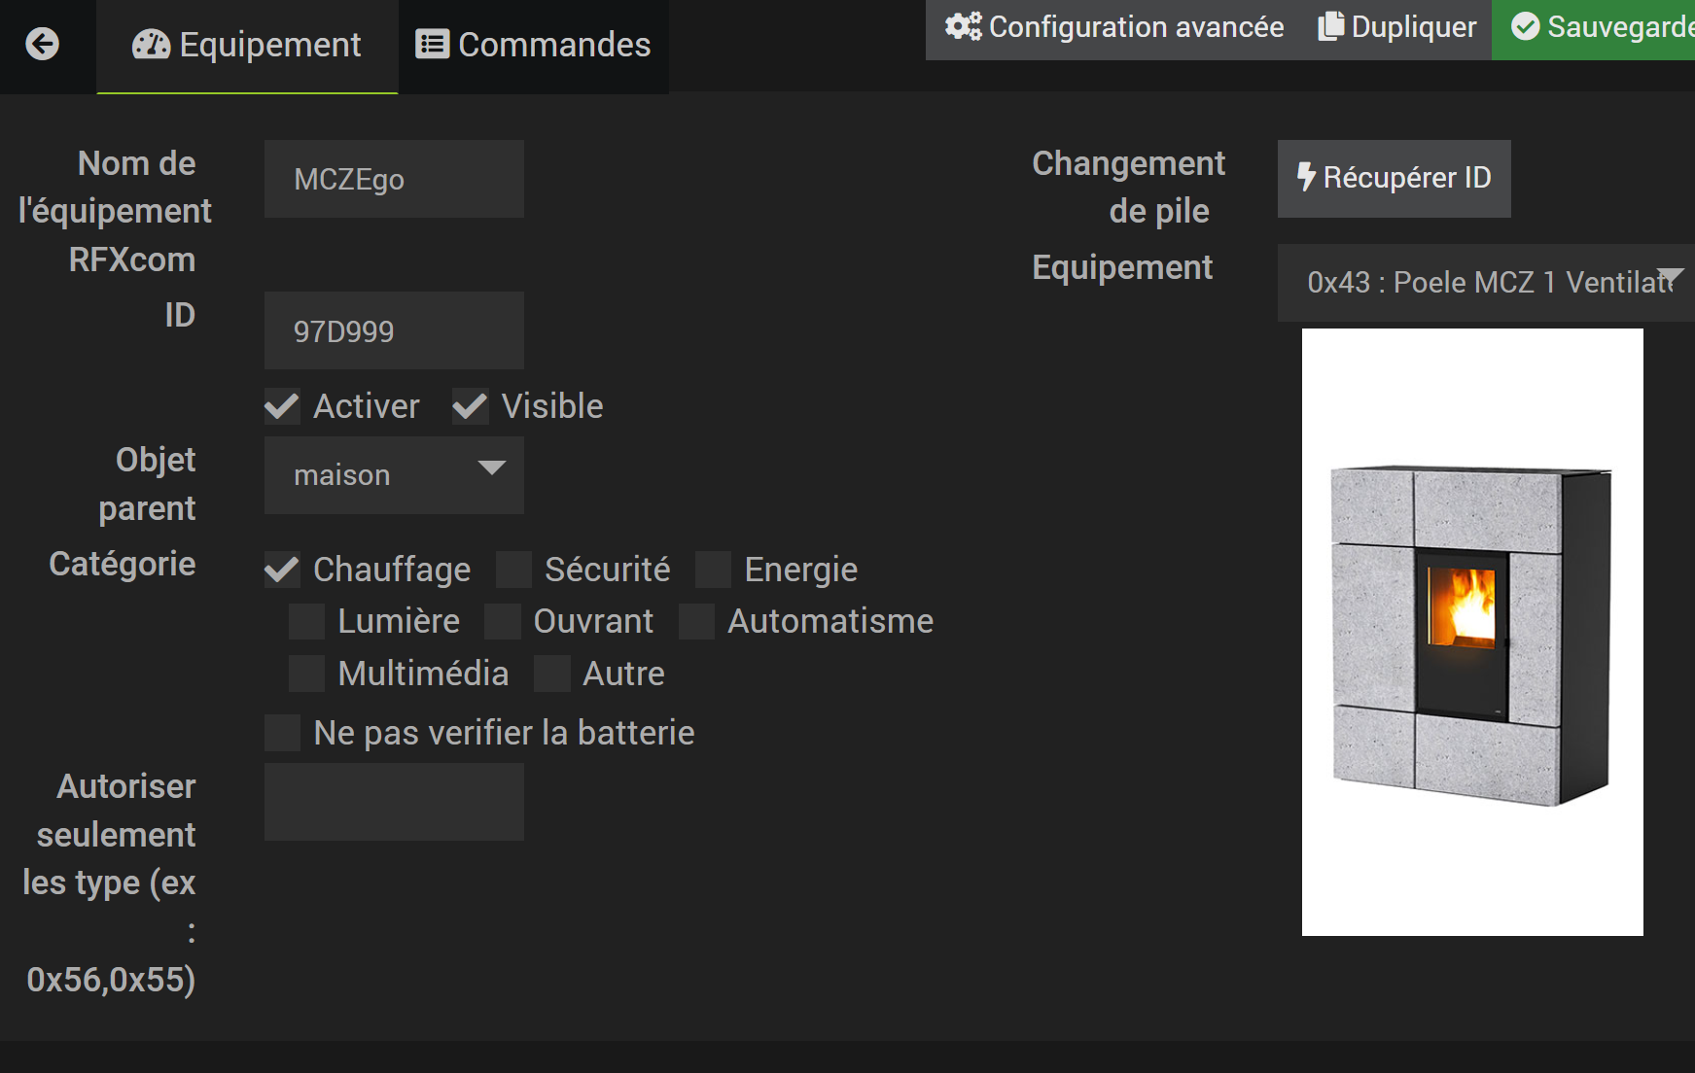Click the Equipement dashboard gauge icon
1695x1073 pixels.
(151, 45)
